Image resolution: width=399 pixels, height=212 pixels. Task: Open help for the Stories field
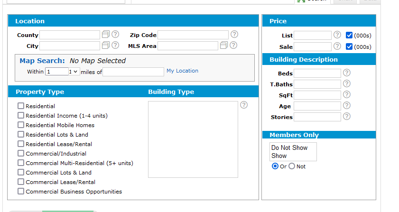click(347, 116)
